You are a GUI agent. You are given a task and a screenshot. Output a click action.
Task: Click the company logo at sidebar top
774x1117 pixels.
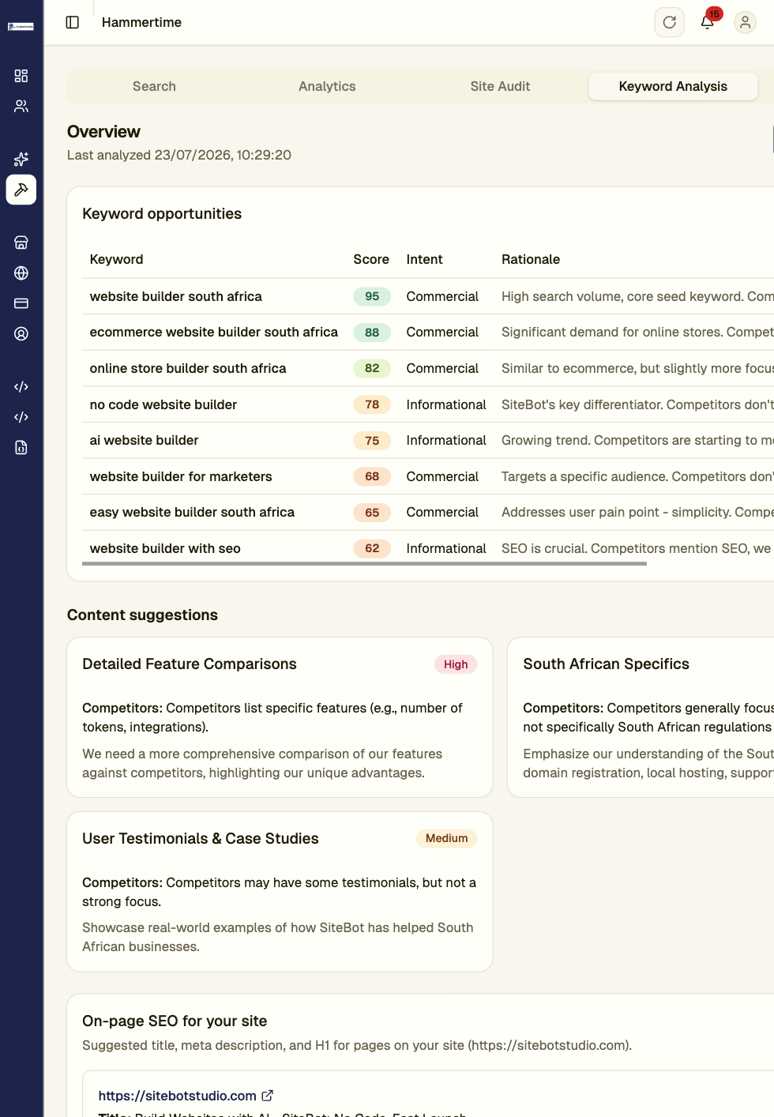(21, 27)
